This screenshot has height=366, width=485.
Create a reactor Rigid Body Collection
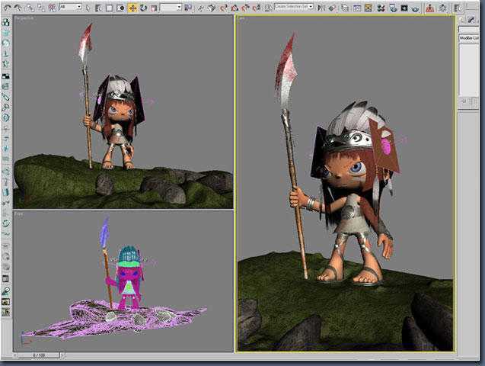pos(6,23)
